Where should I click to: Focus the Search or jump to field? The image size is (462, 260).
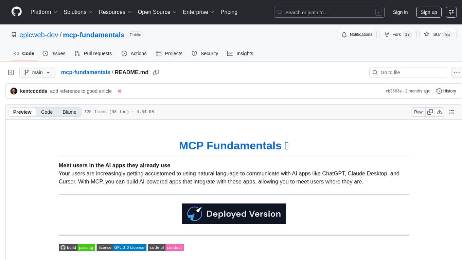coord(330,12)
